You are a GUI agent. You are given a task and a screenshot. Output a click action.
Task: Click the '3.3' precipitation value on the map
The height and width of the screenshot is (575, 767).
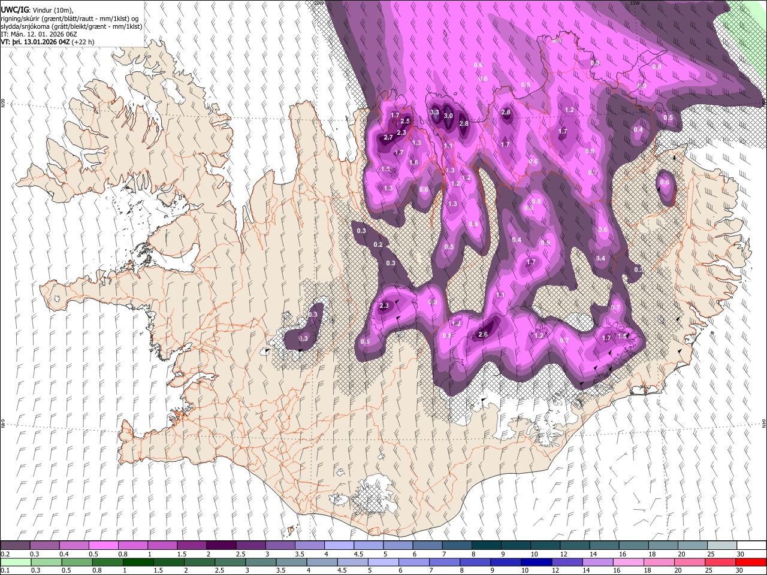pyautogui.click(x=435, y=112)
